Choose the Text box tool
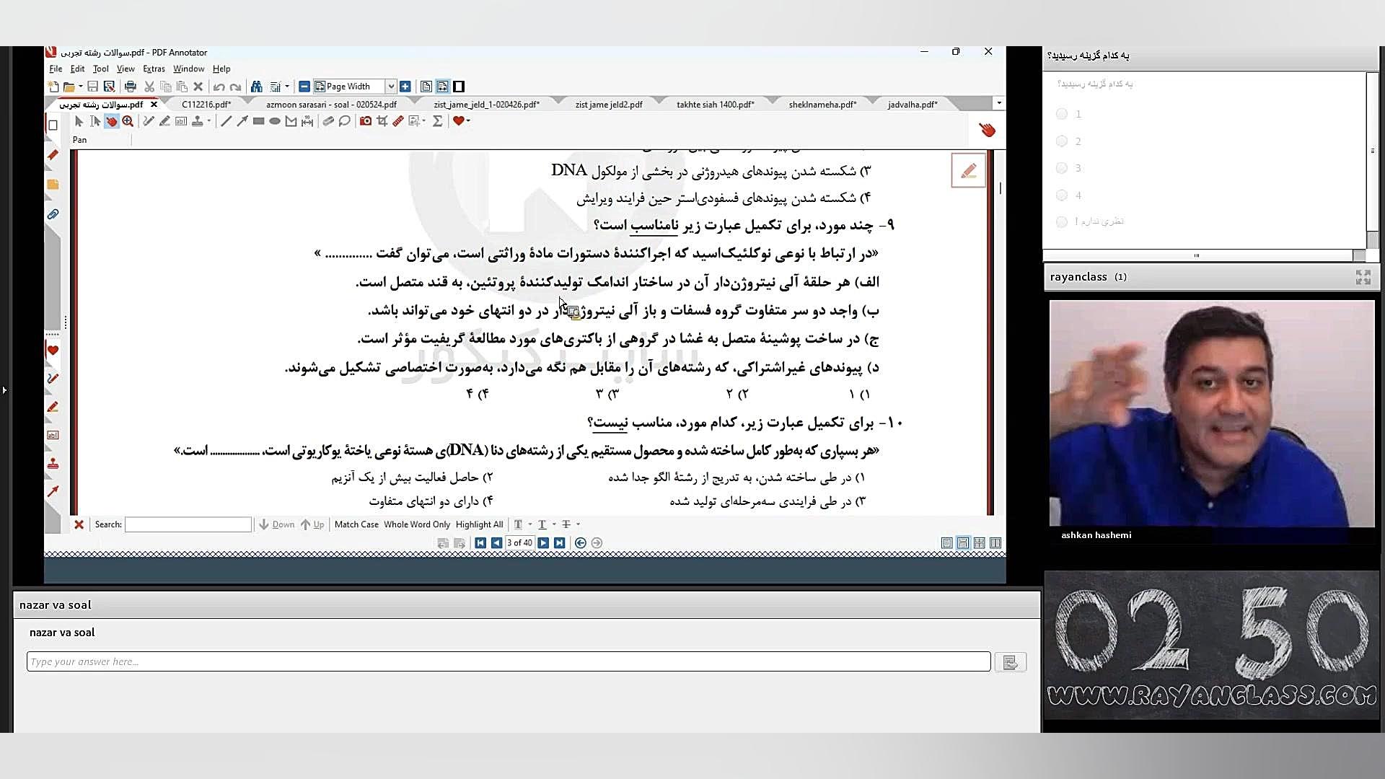This screenshot has width=1385, height=779. (x=181, y=121)
